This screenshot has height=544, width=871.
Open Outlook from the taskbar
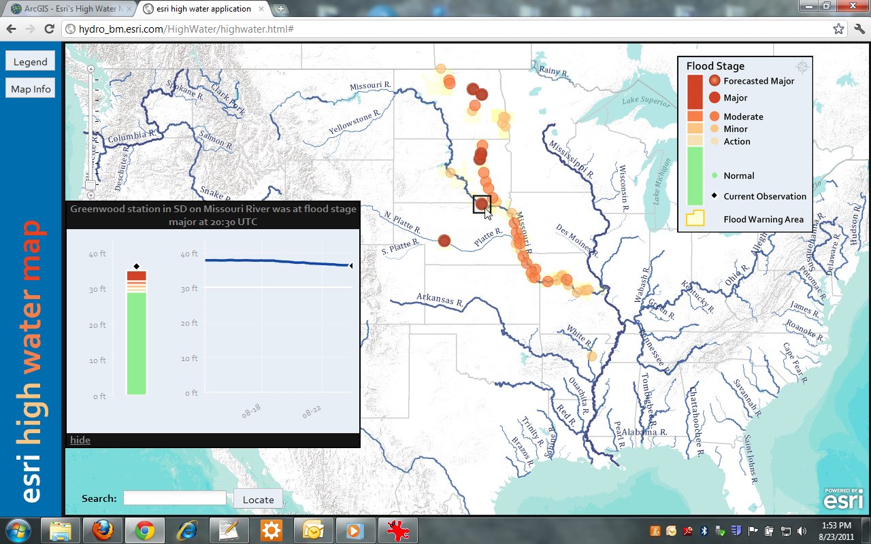pyautogui.click(x=314, y=530)
